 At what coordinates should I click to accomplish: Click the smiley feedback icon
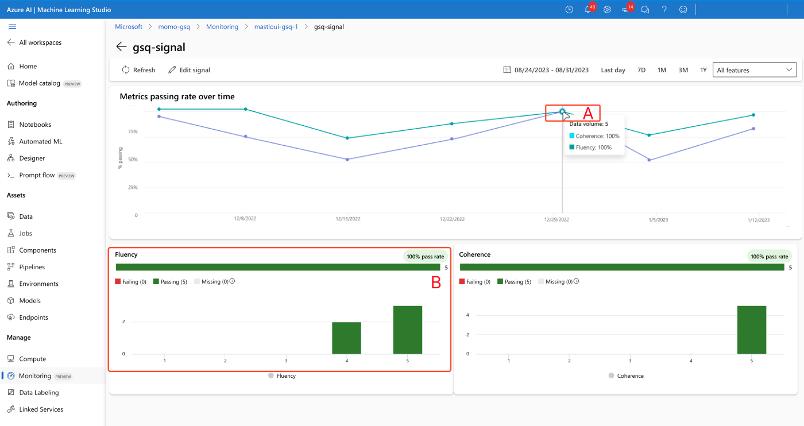coord(683,10)
